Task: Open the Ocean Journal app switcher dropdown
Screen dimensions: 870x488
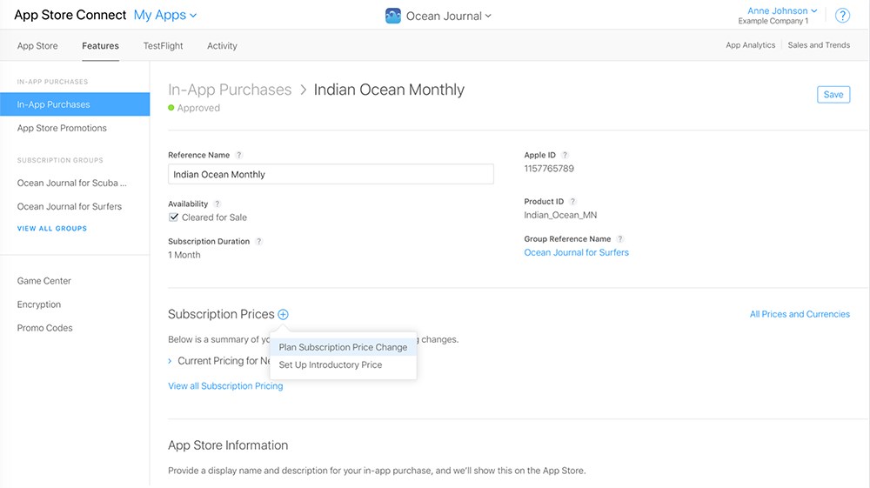Action: (x=449, y=16)
